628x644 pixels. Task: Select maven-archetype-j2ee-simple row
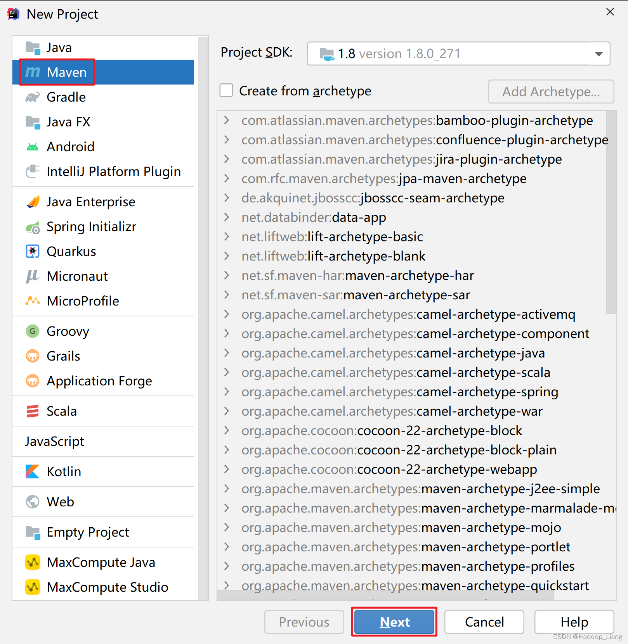tap(417, 489)
